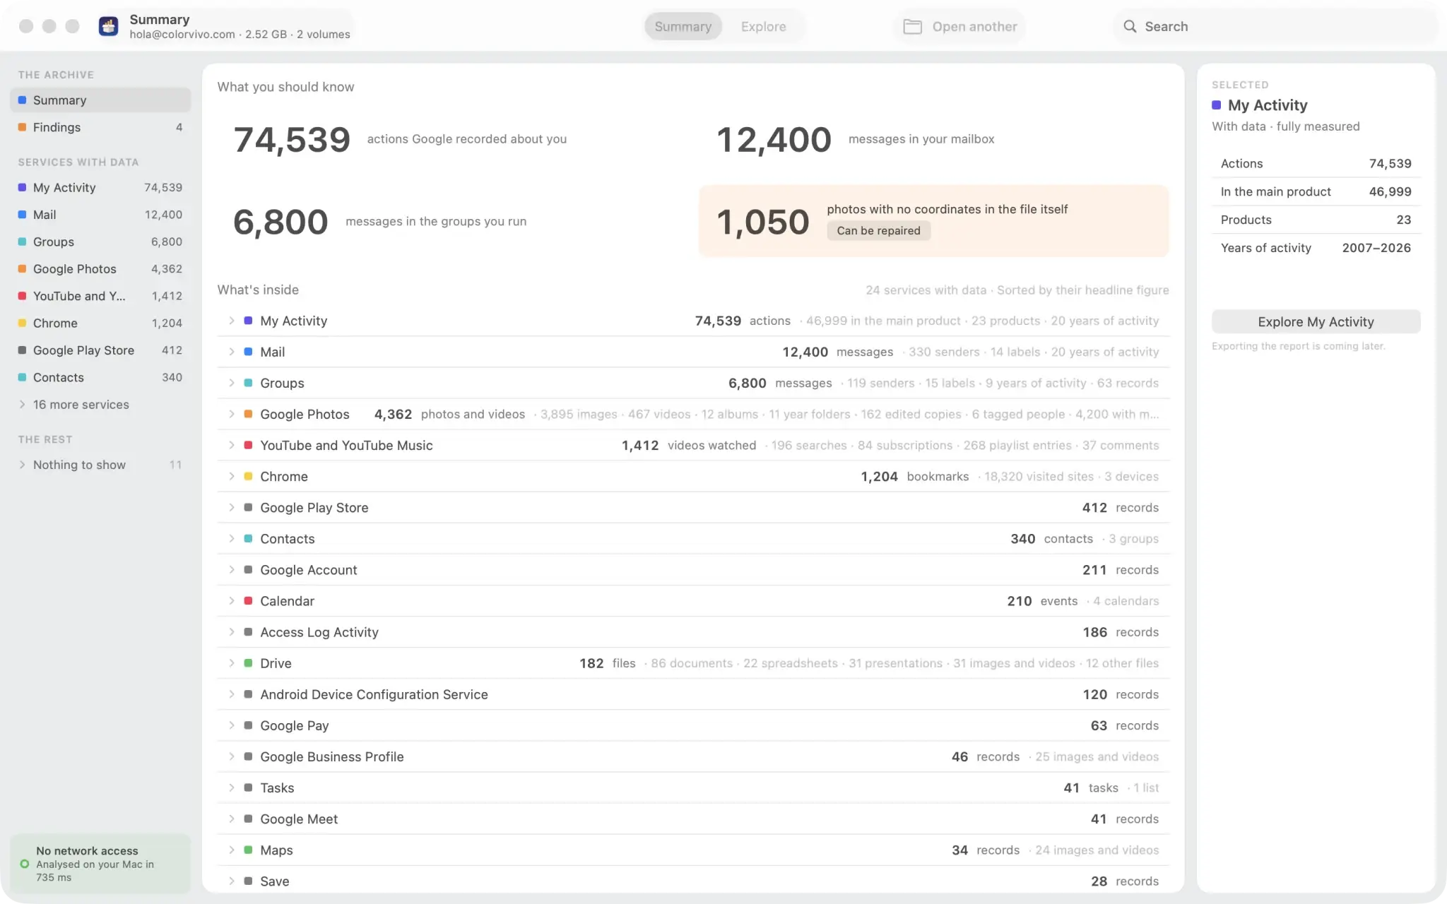
Task: Select the Google Business Profile row
Action: tap(693, 756)
